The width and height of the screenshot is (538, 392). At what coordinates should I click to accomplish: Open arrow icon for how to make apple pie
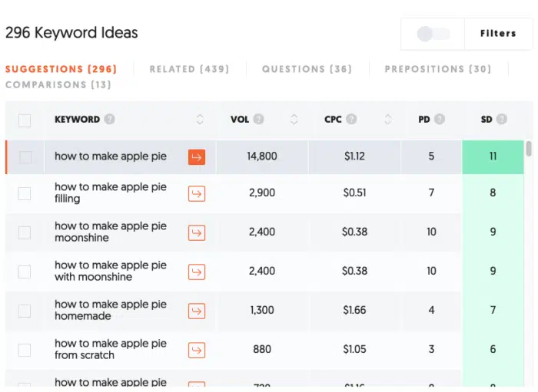[x=197, y=157]
